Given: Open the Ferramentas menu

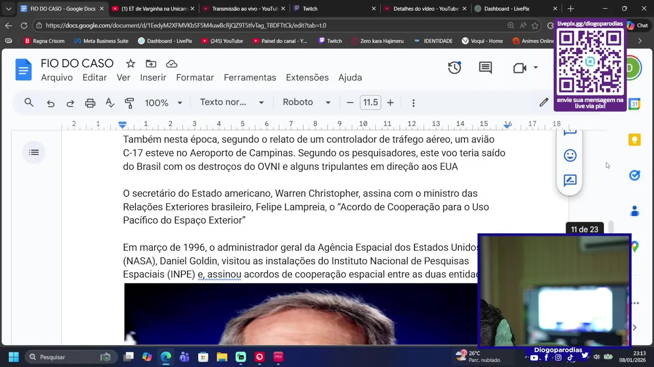Looking at the screenshot, I should point(250,77).
